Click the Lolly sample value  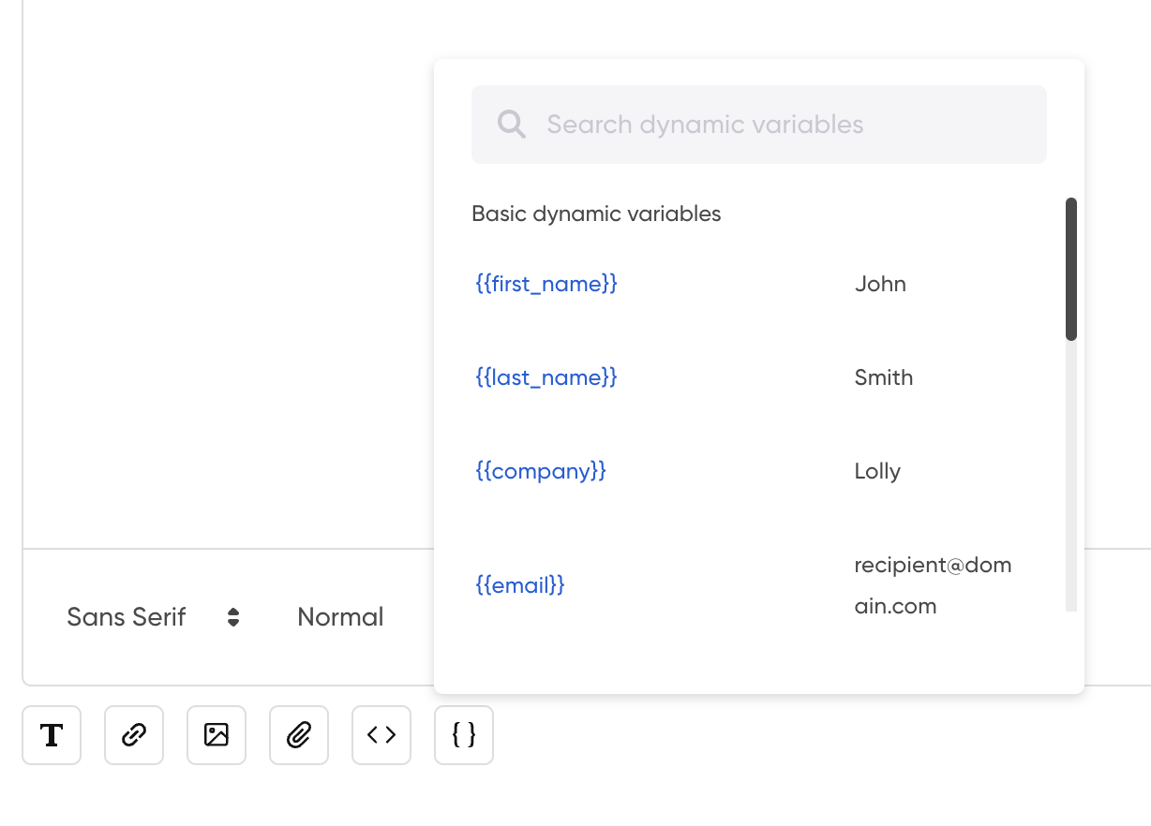877,471
